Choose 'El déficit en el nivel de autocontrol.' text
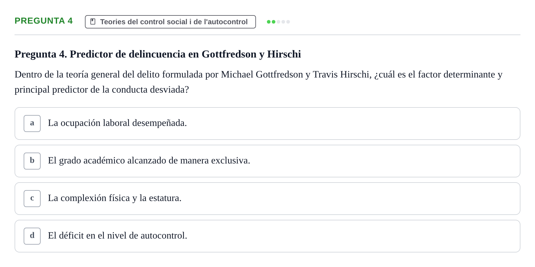Viewport: 535px width, 267px height. point(118,236)
